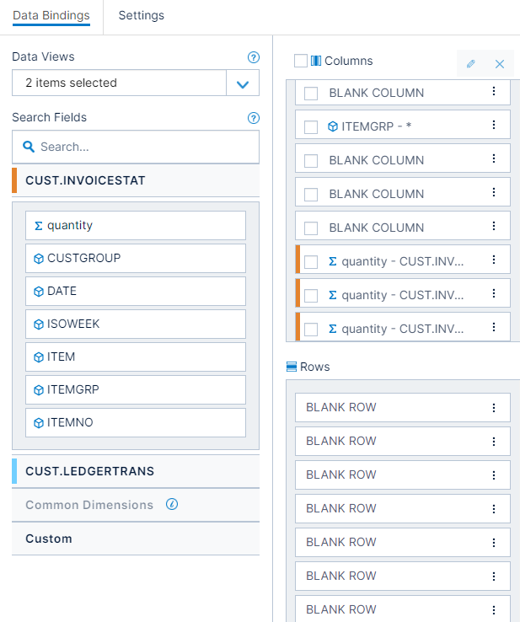Open the three-dot menu for ITEMGRP column
Viewport: 520px width, 622px height.
tap(494, 125)
